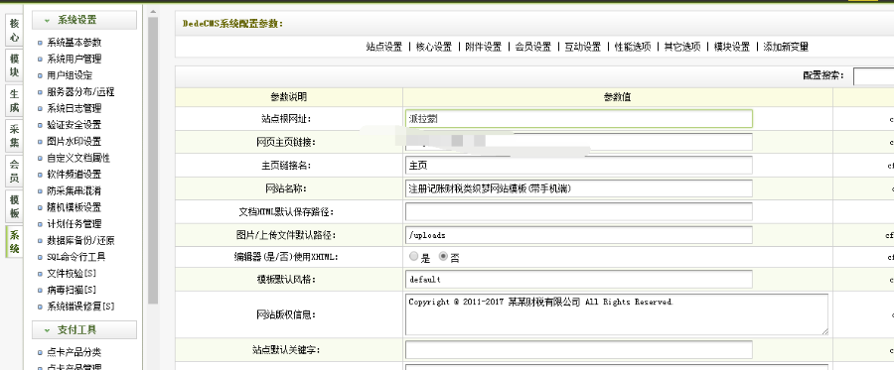Open 计划任务管理 in sidebar
This screenshot has width=894, height=370.
coord(74,224)
